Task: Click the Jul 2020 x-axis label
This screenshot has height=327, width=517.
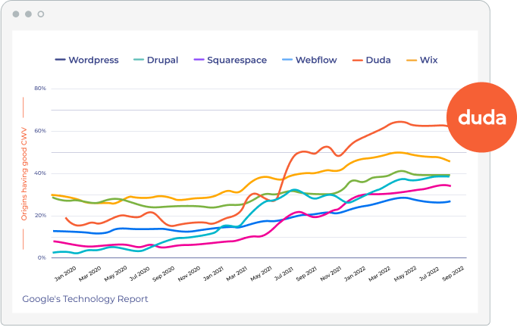Action: [139, 273]
